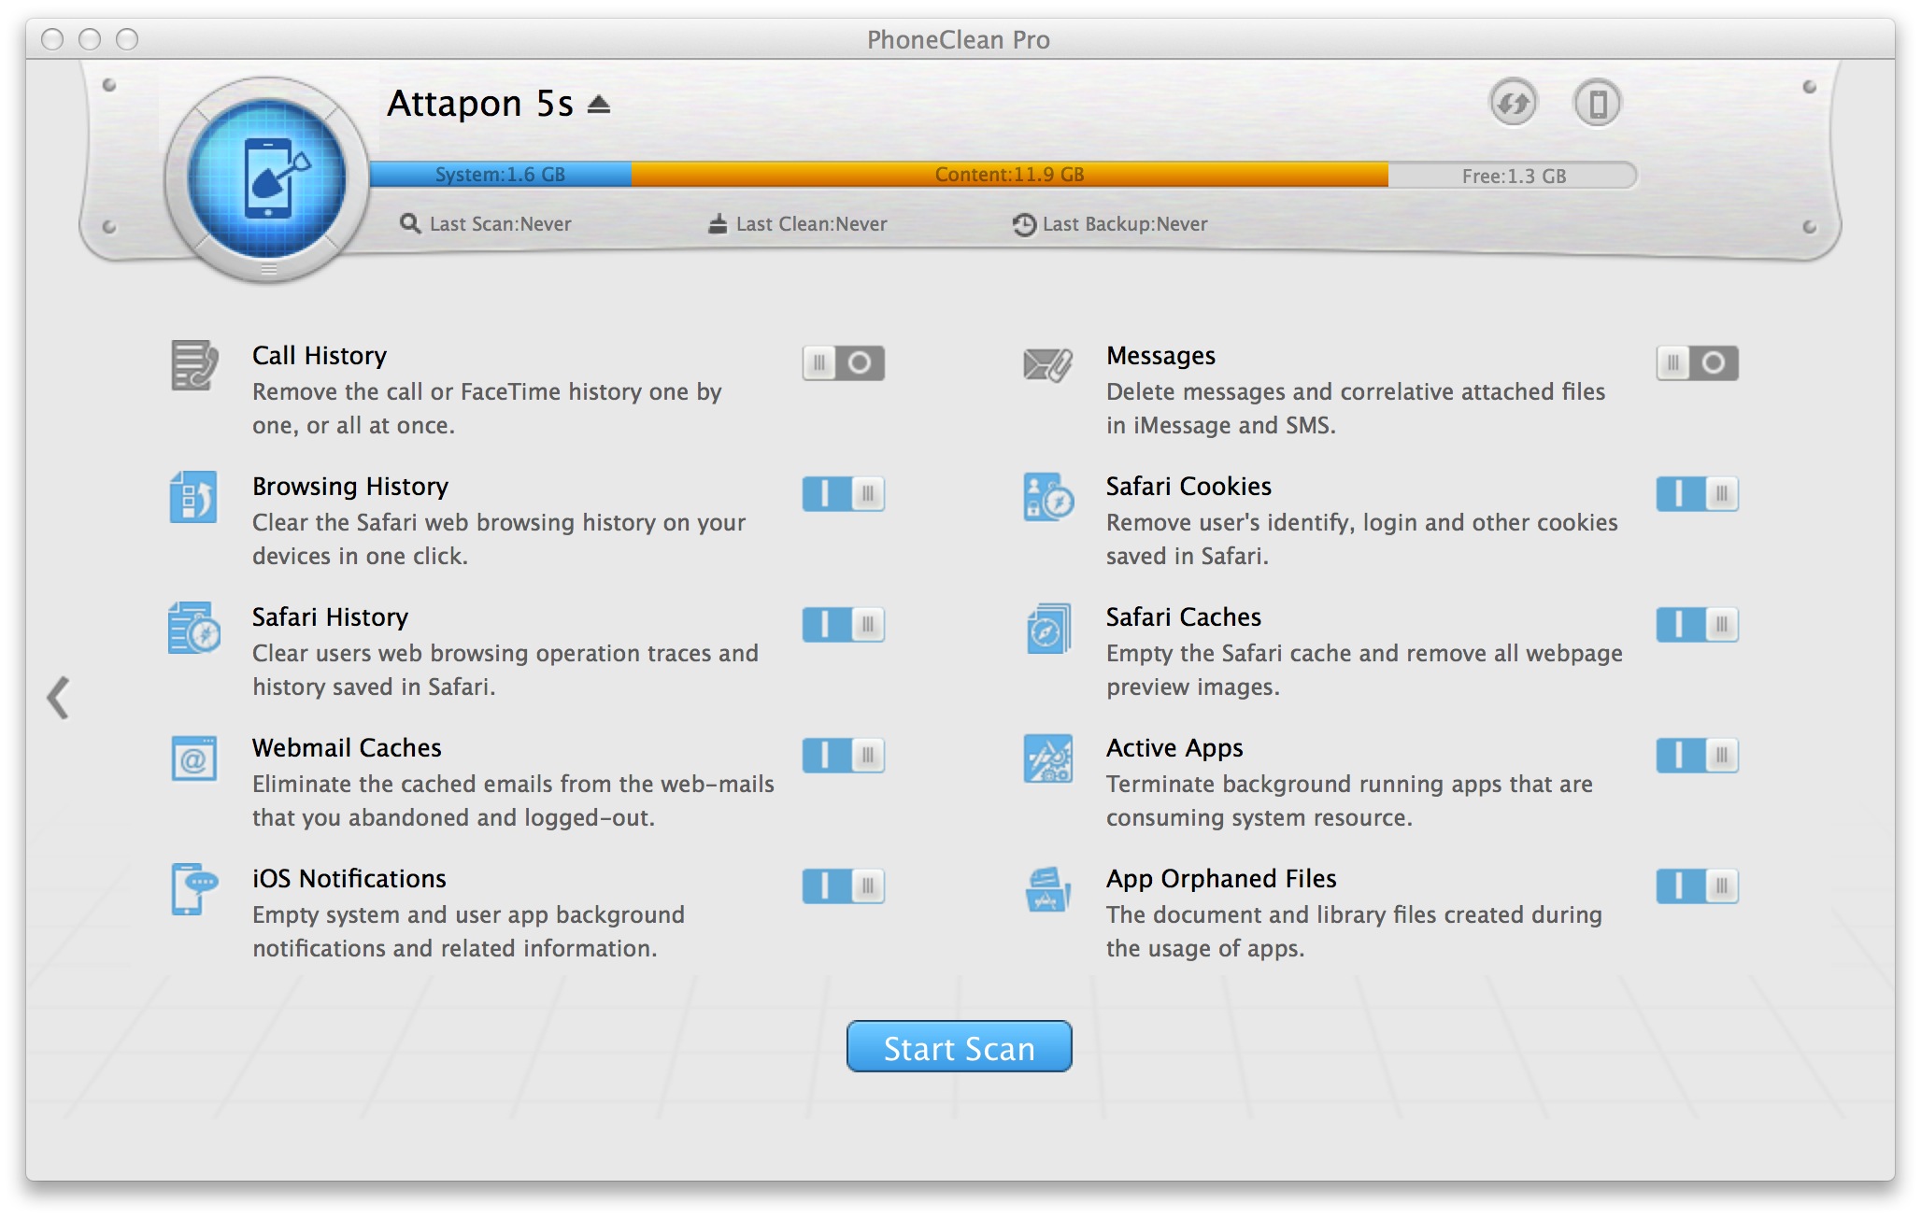Expand the panel handle below blue circle
Screen dimensions: 1921x1218
(268, 269)
